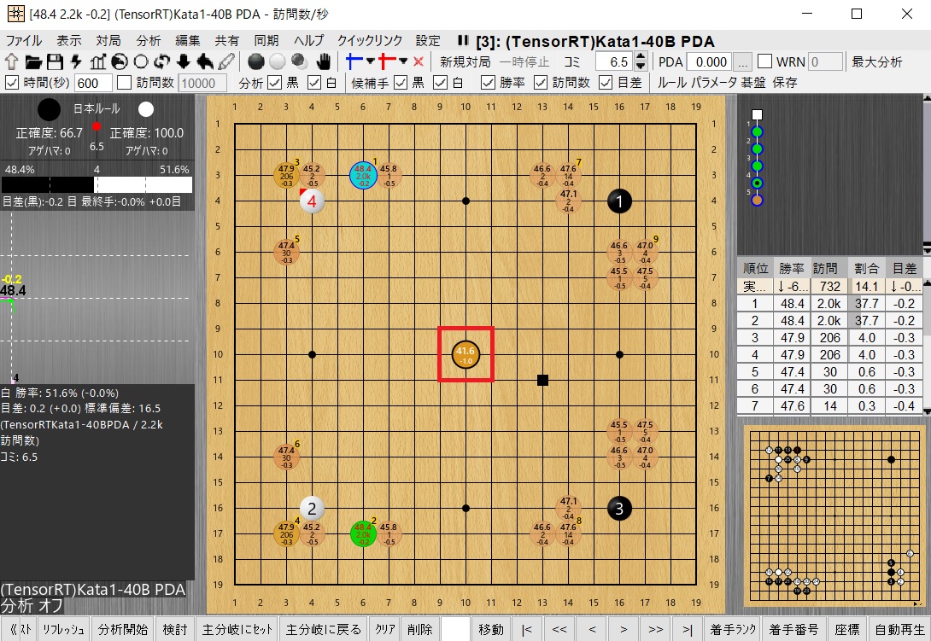
Task: Sort the table by 勝率 column header
Action: (792, 268)
